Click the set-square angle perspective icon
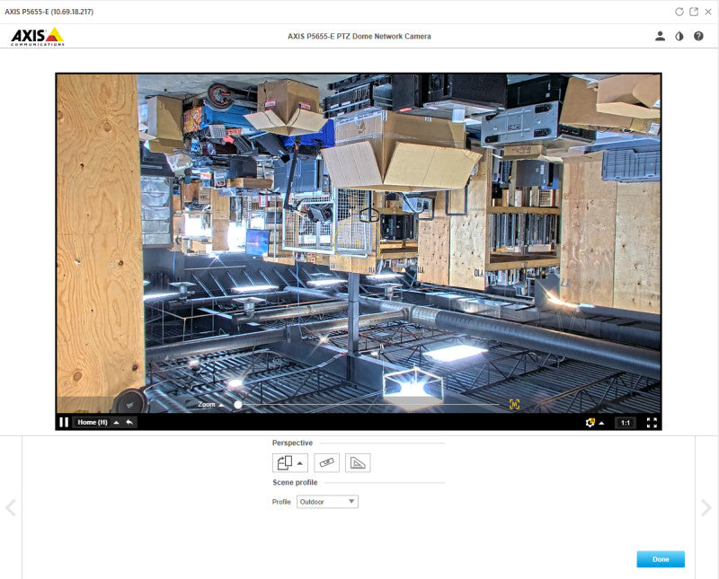Image resolution: width=719 pixels, height=579 pixels. click(358, 462)
